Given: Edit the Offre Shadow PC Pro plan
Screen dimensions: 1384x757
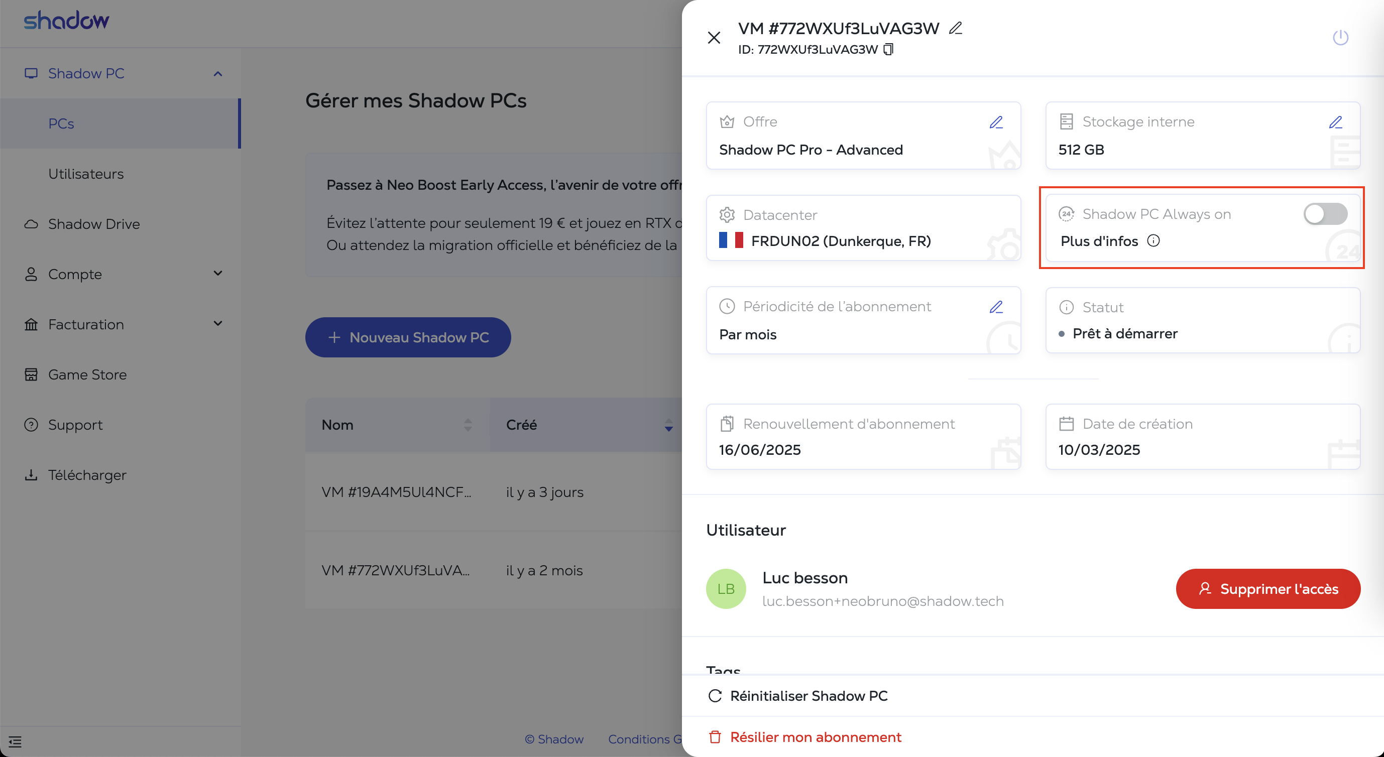Looking at the screenshot, I should (996, 122).
